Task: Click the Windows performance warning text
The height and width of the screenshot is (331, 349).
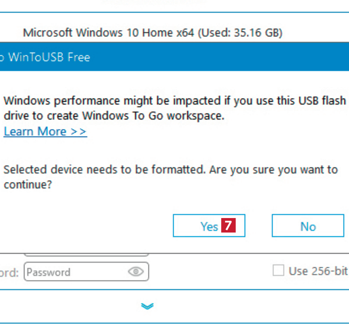Action: click(x=174, y=101)
